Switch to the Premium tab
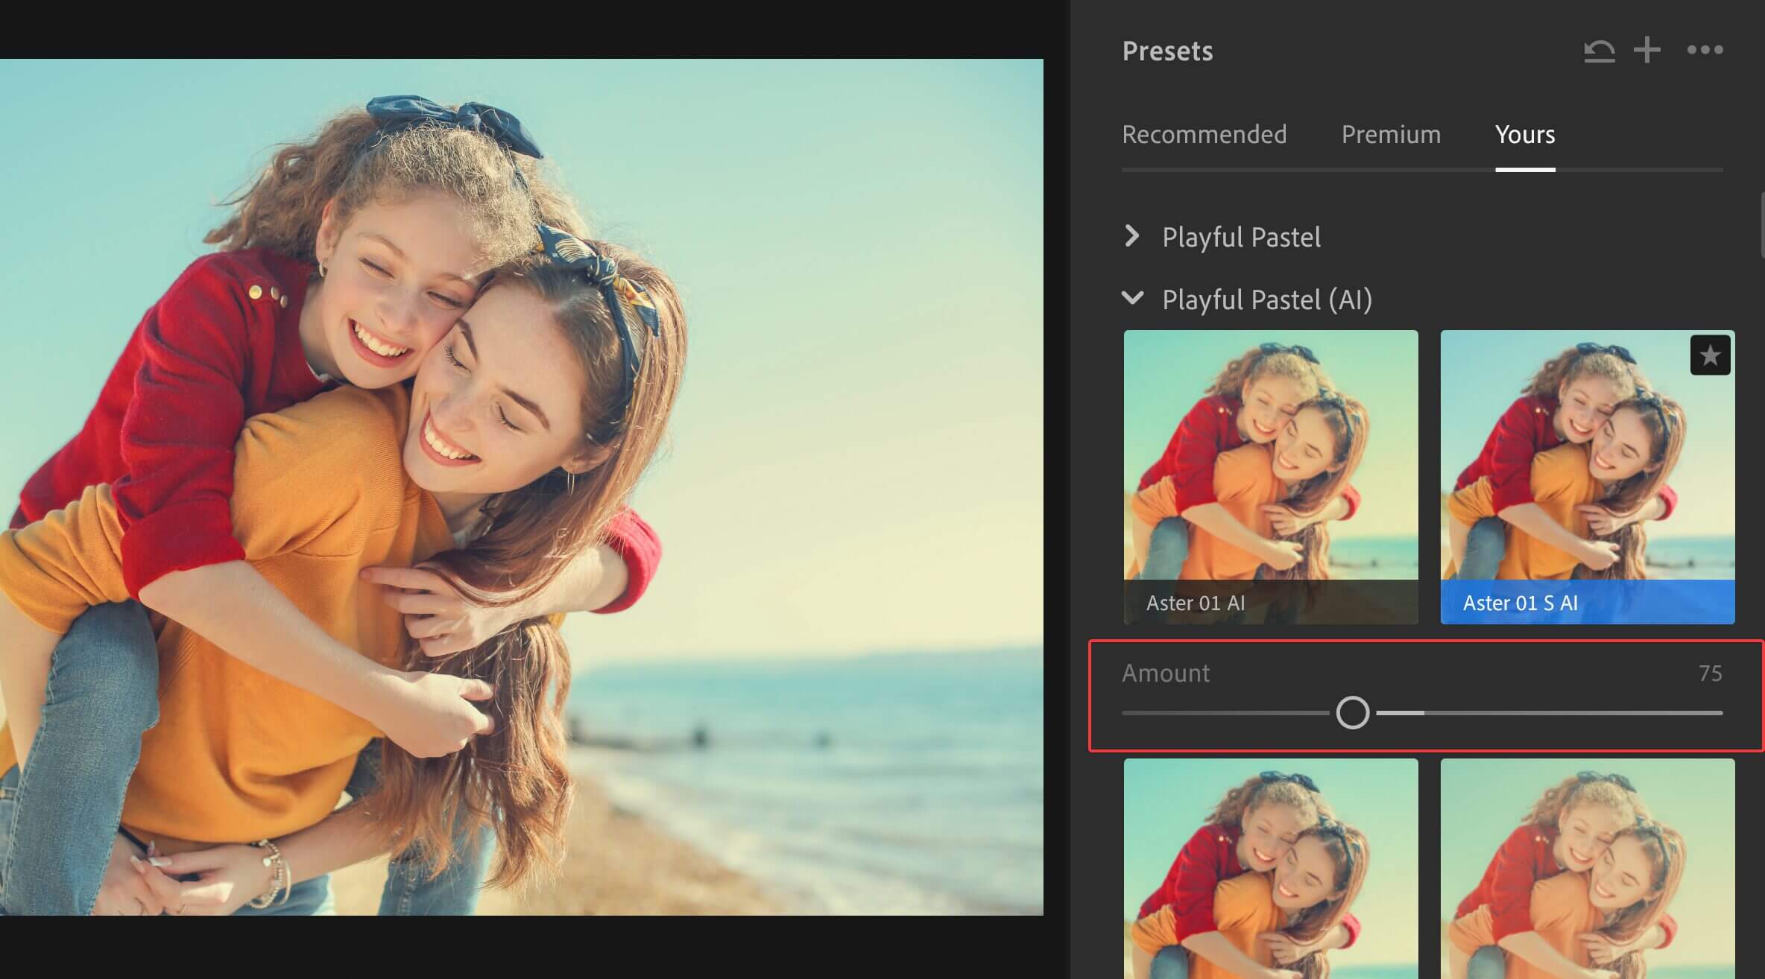1765x979 pixels. point(1391,135)
